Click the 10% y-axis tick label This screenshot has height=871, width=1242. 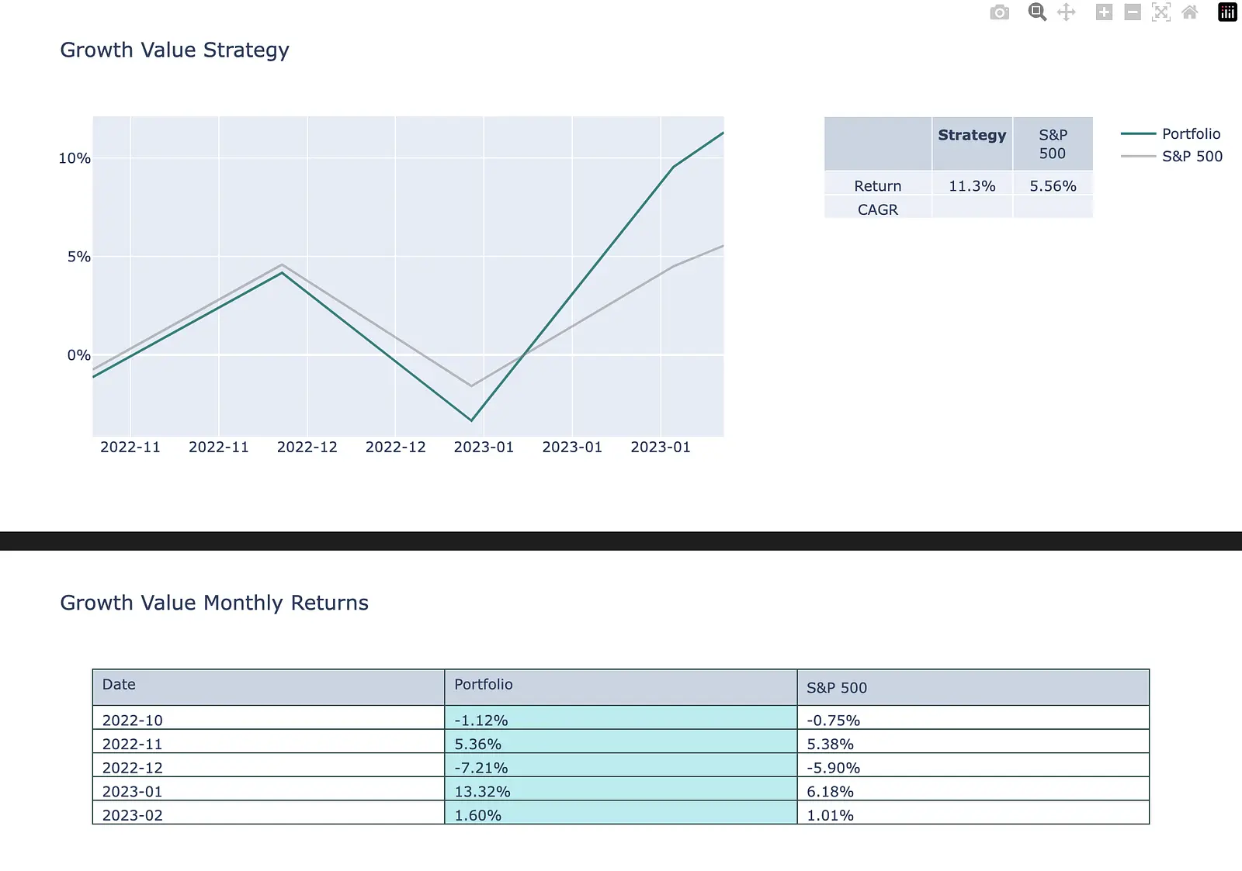click(x=75, y=158)
